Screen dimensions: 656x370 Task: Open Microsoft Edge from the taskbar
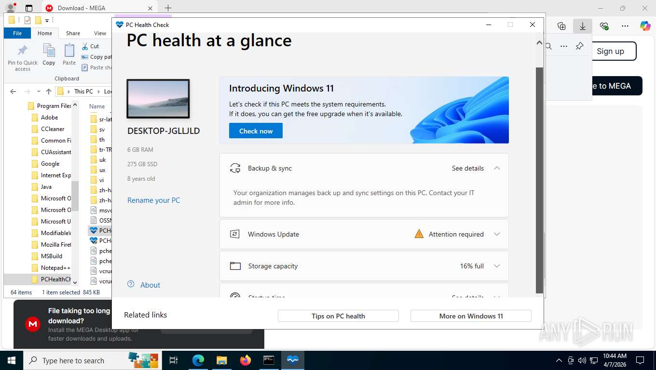tap(198, 360)
